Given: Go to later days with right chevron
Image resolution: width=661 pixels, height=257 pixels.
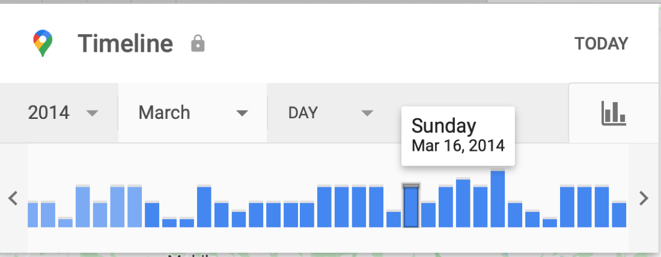Looking at the screenshot, I should [644, 198].
